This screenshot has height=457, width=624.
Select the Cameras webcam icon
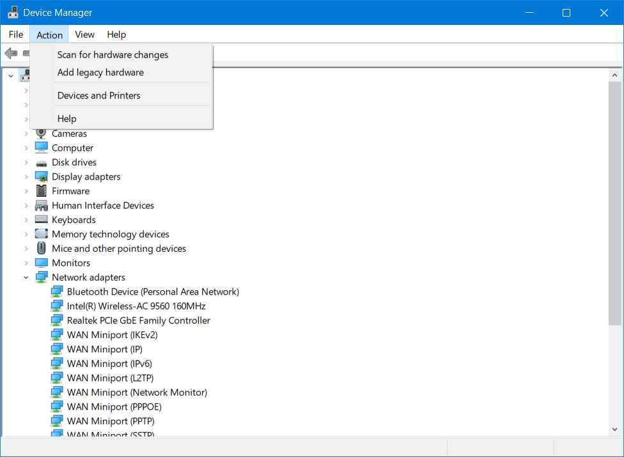click(41, 134)
